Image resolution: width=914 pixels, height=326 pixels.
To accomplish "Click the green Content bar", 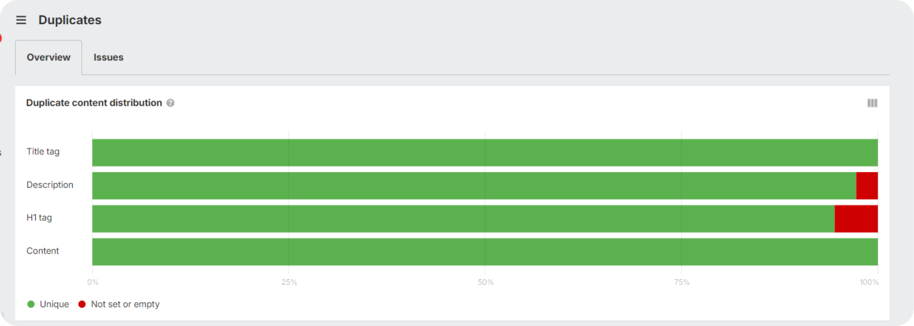I will [x=485, y=252].
